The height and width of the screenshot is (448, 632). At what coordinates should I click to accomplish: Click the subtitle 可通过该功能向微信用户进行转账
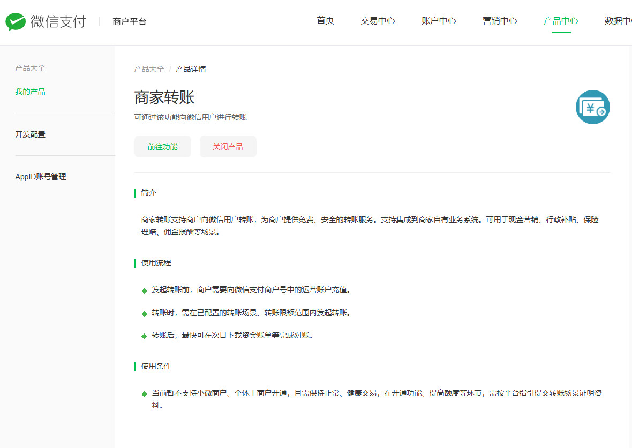click(x=190, y=117)
